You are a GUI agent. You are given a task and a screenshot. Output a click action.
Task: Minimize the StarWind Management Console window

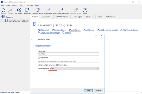127,2
